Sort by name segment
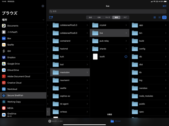Image resolution: width=169 pixels, height=126 pixels. 90,17
